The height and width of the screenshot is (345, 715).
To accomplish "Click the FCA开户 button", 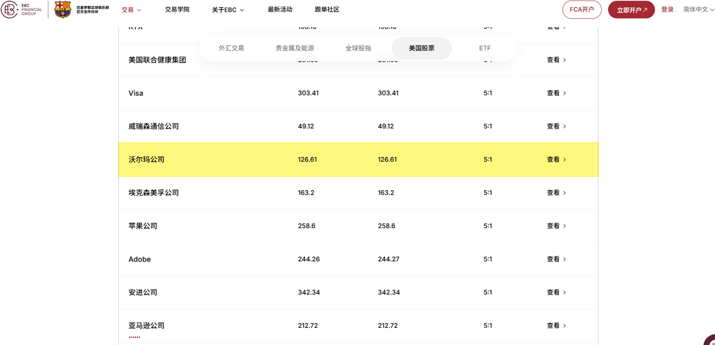I will pyautogui.click(x=582, y=10).
